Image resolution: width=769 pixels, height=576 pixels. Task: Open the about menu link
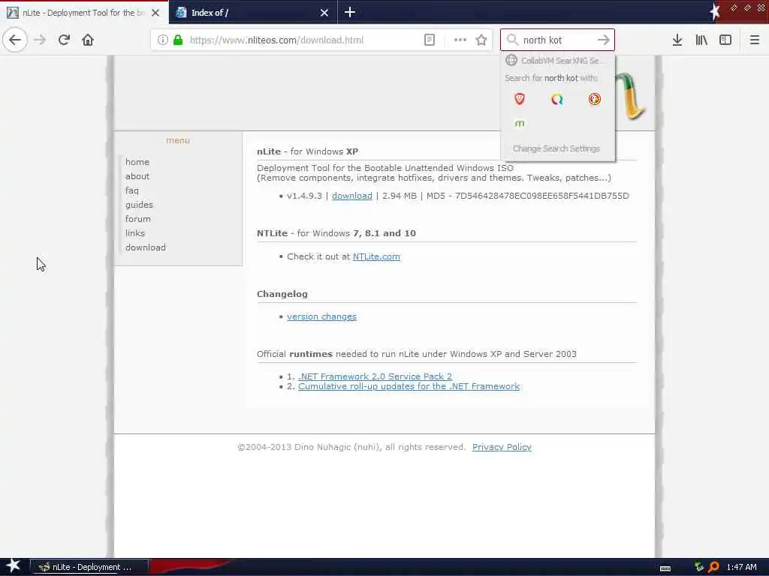click(137, 175)
